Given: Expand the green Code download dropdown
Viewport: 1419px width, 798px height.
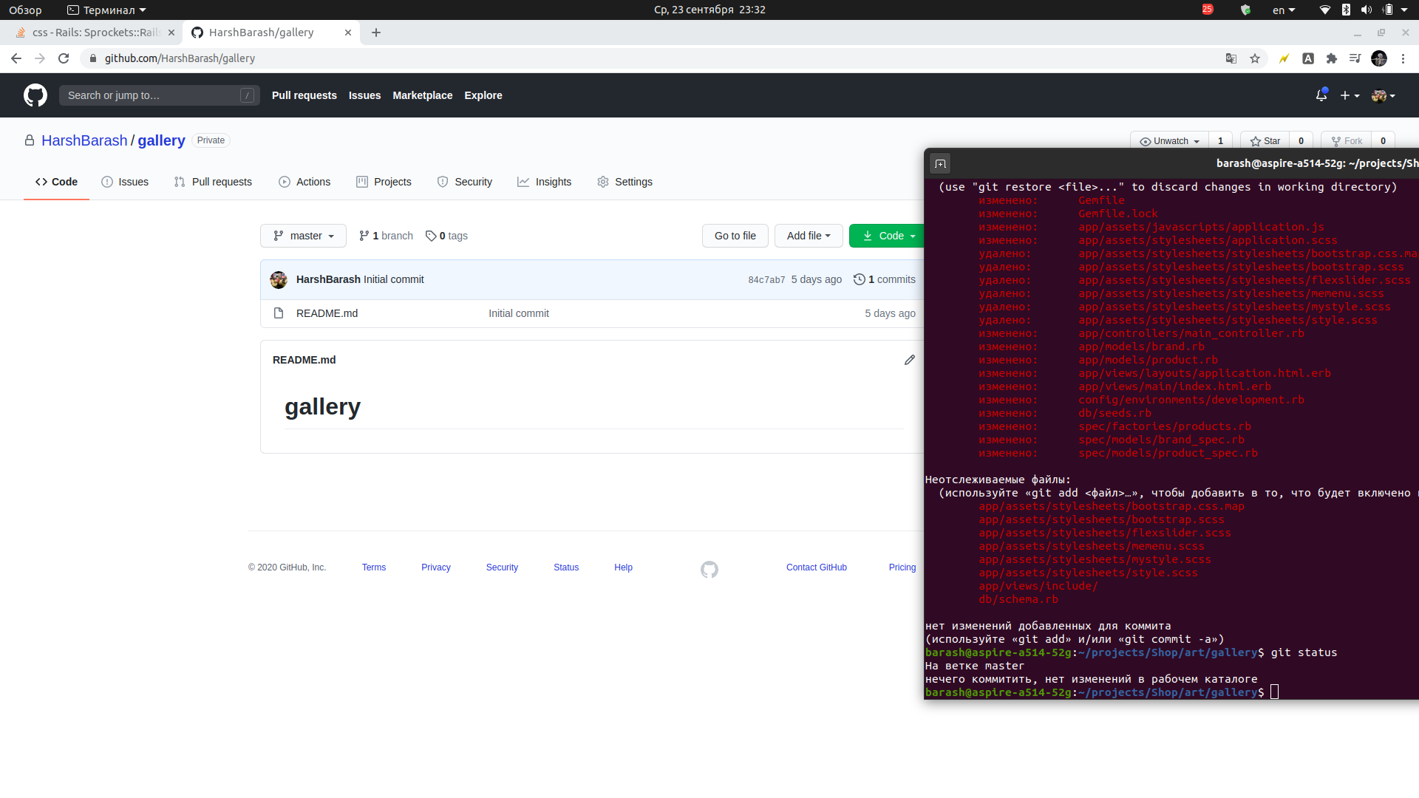Looking at the screenshot, I should click(x=888, y=236).
